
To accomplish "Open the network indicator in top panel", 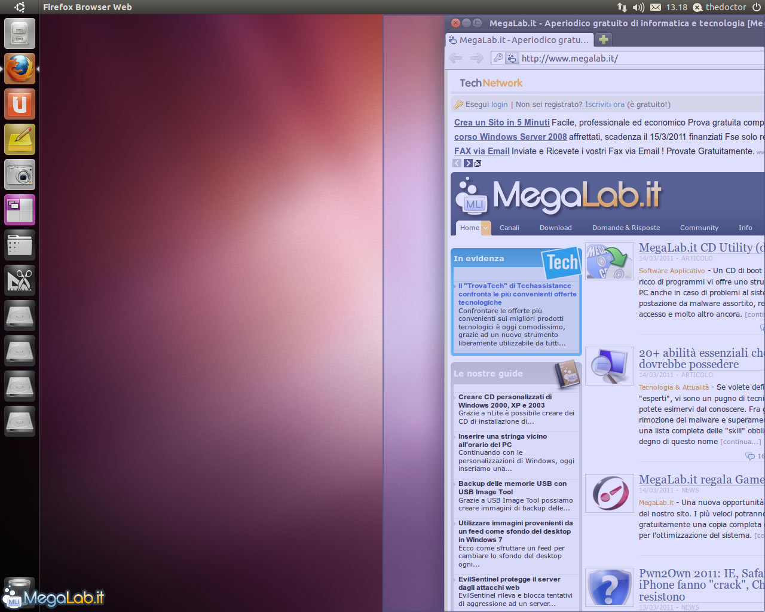I will pyautogui.click(x=622, y=7).
